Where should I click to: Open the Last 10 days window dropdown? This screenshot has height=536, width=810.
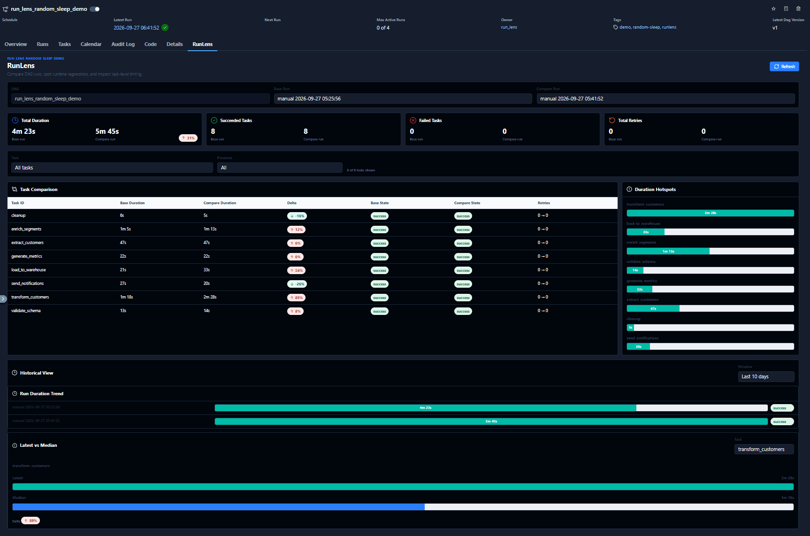tap(766, 376)
